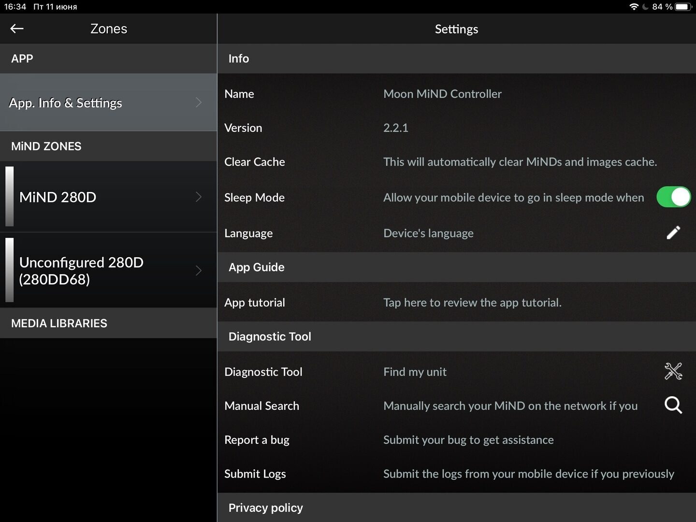Tap the Version label

(243, 128)
